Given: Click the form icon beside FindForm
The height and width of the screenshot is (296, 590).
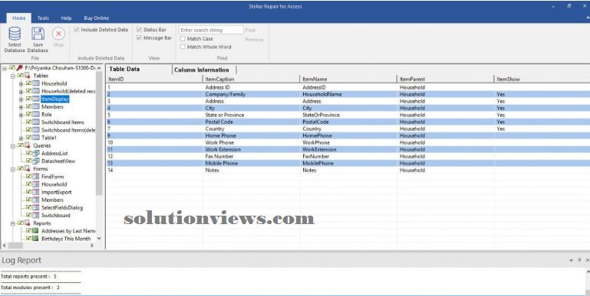Looking at the screenshot, I should (x=36, y=177).
